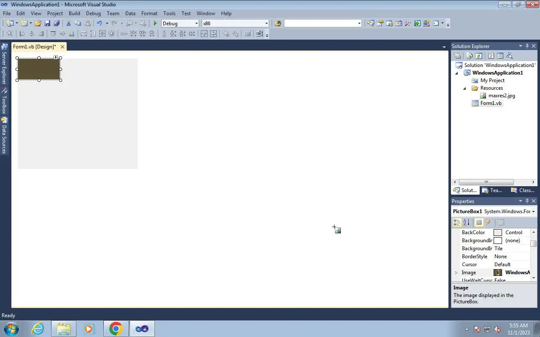Switch to the Class View tab
The image size is (540, 337).
tap(523, 190)
